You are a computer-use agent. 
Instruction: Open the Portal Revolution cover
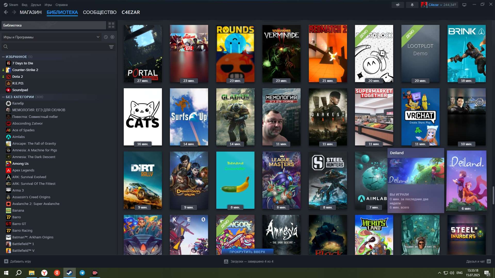point(143,54)
